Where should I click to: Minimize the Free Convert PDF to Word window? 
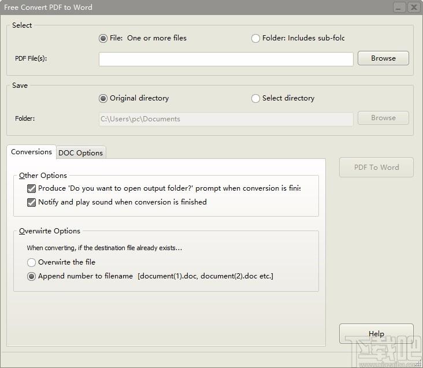click(399, 8)
